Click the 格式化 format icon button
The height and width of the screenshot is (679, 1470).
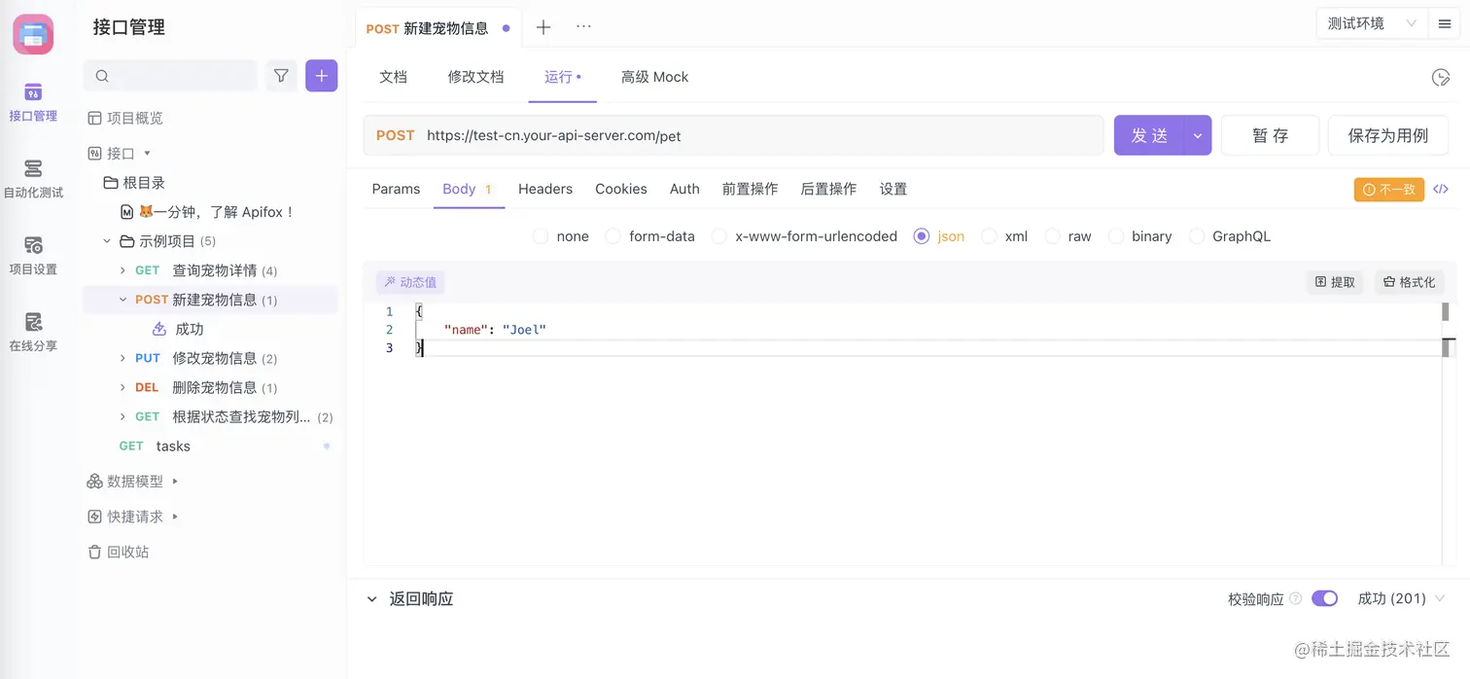tap(1409, 282)
